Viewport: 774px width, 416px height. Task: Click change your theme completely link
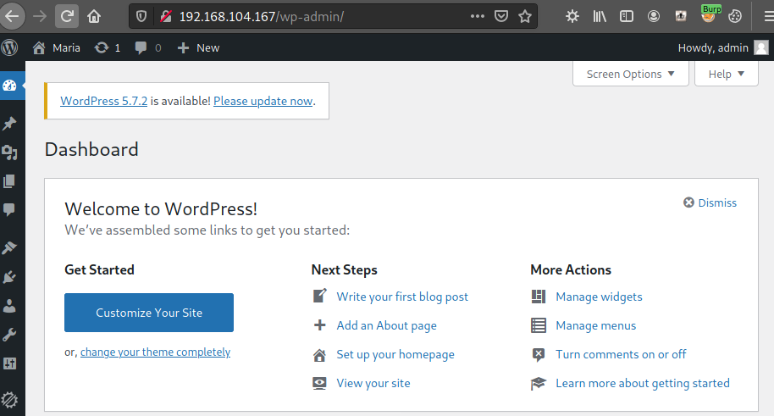click(x=156, y=352)
